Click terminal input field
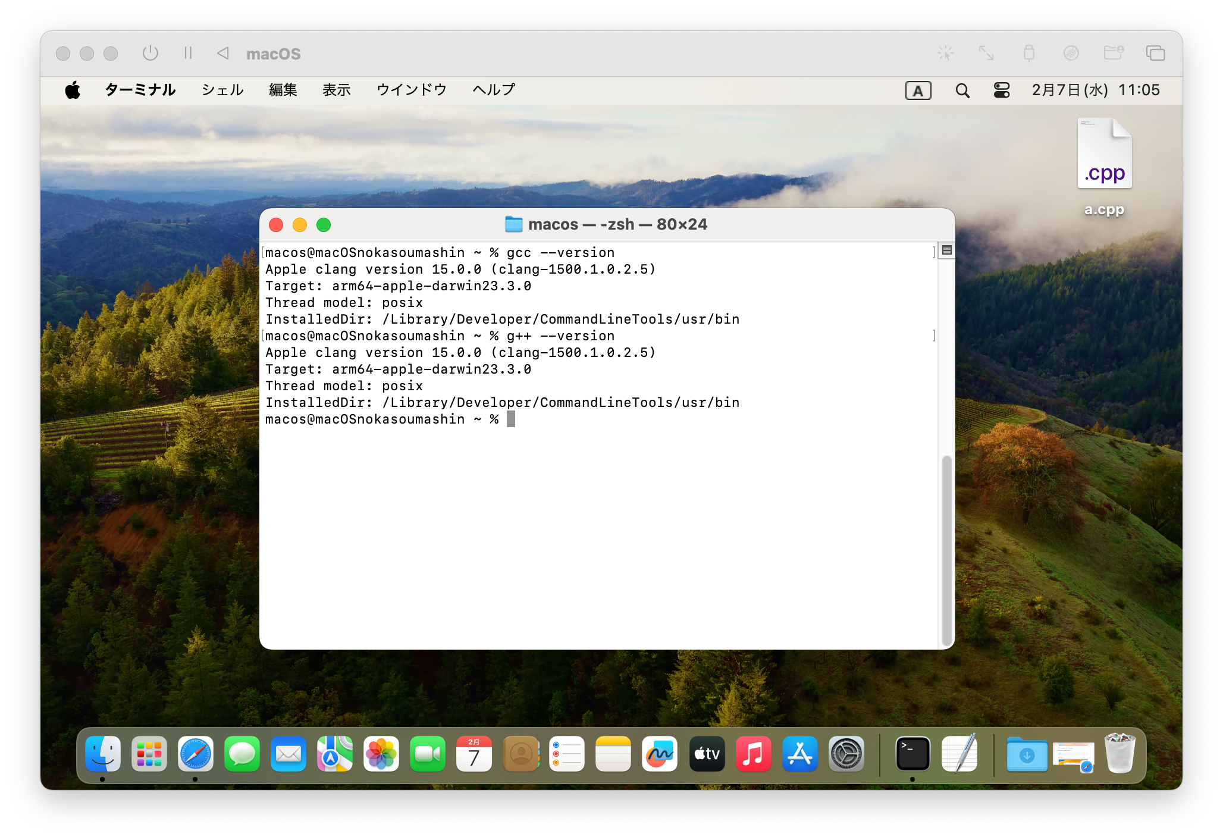 pos(510,419)
